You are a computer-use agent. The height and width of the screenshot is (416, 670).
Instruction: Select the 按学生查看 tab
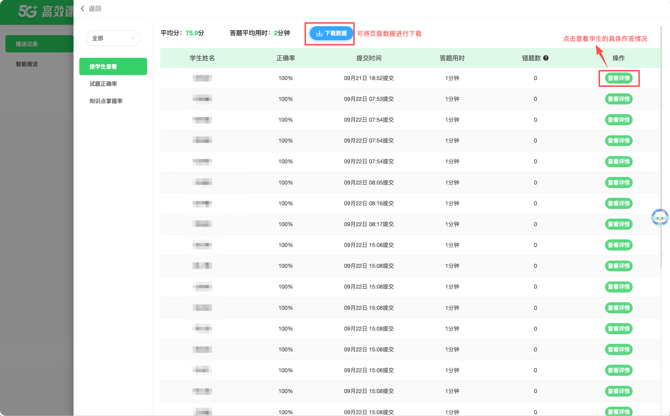[x=113, y=66]
